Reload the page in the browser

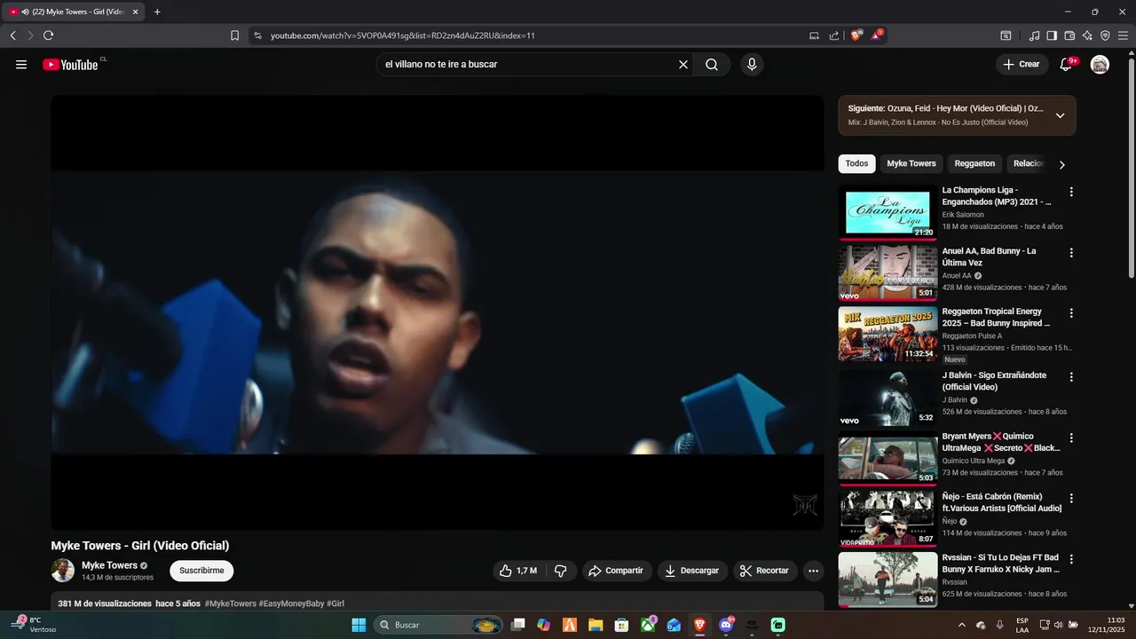pyautogui.click(x=48, y=35)
